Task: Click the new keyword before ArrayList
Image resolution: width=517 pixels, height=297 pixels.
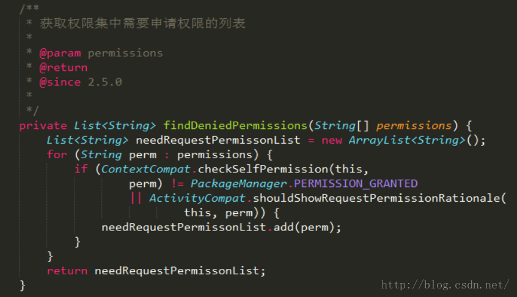Action: (331, 140)
